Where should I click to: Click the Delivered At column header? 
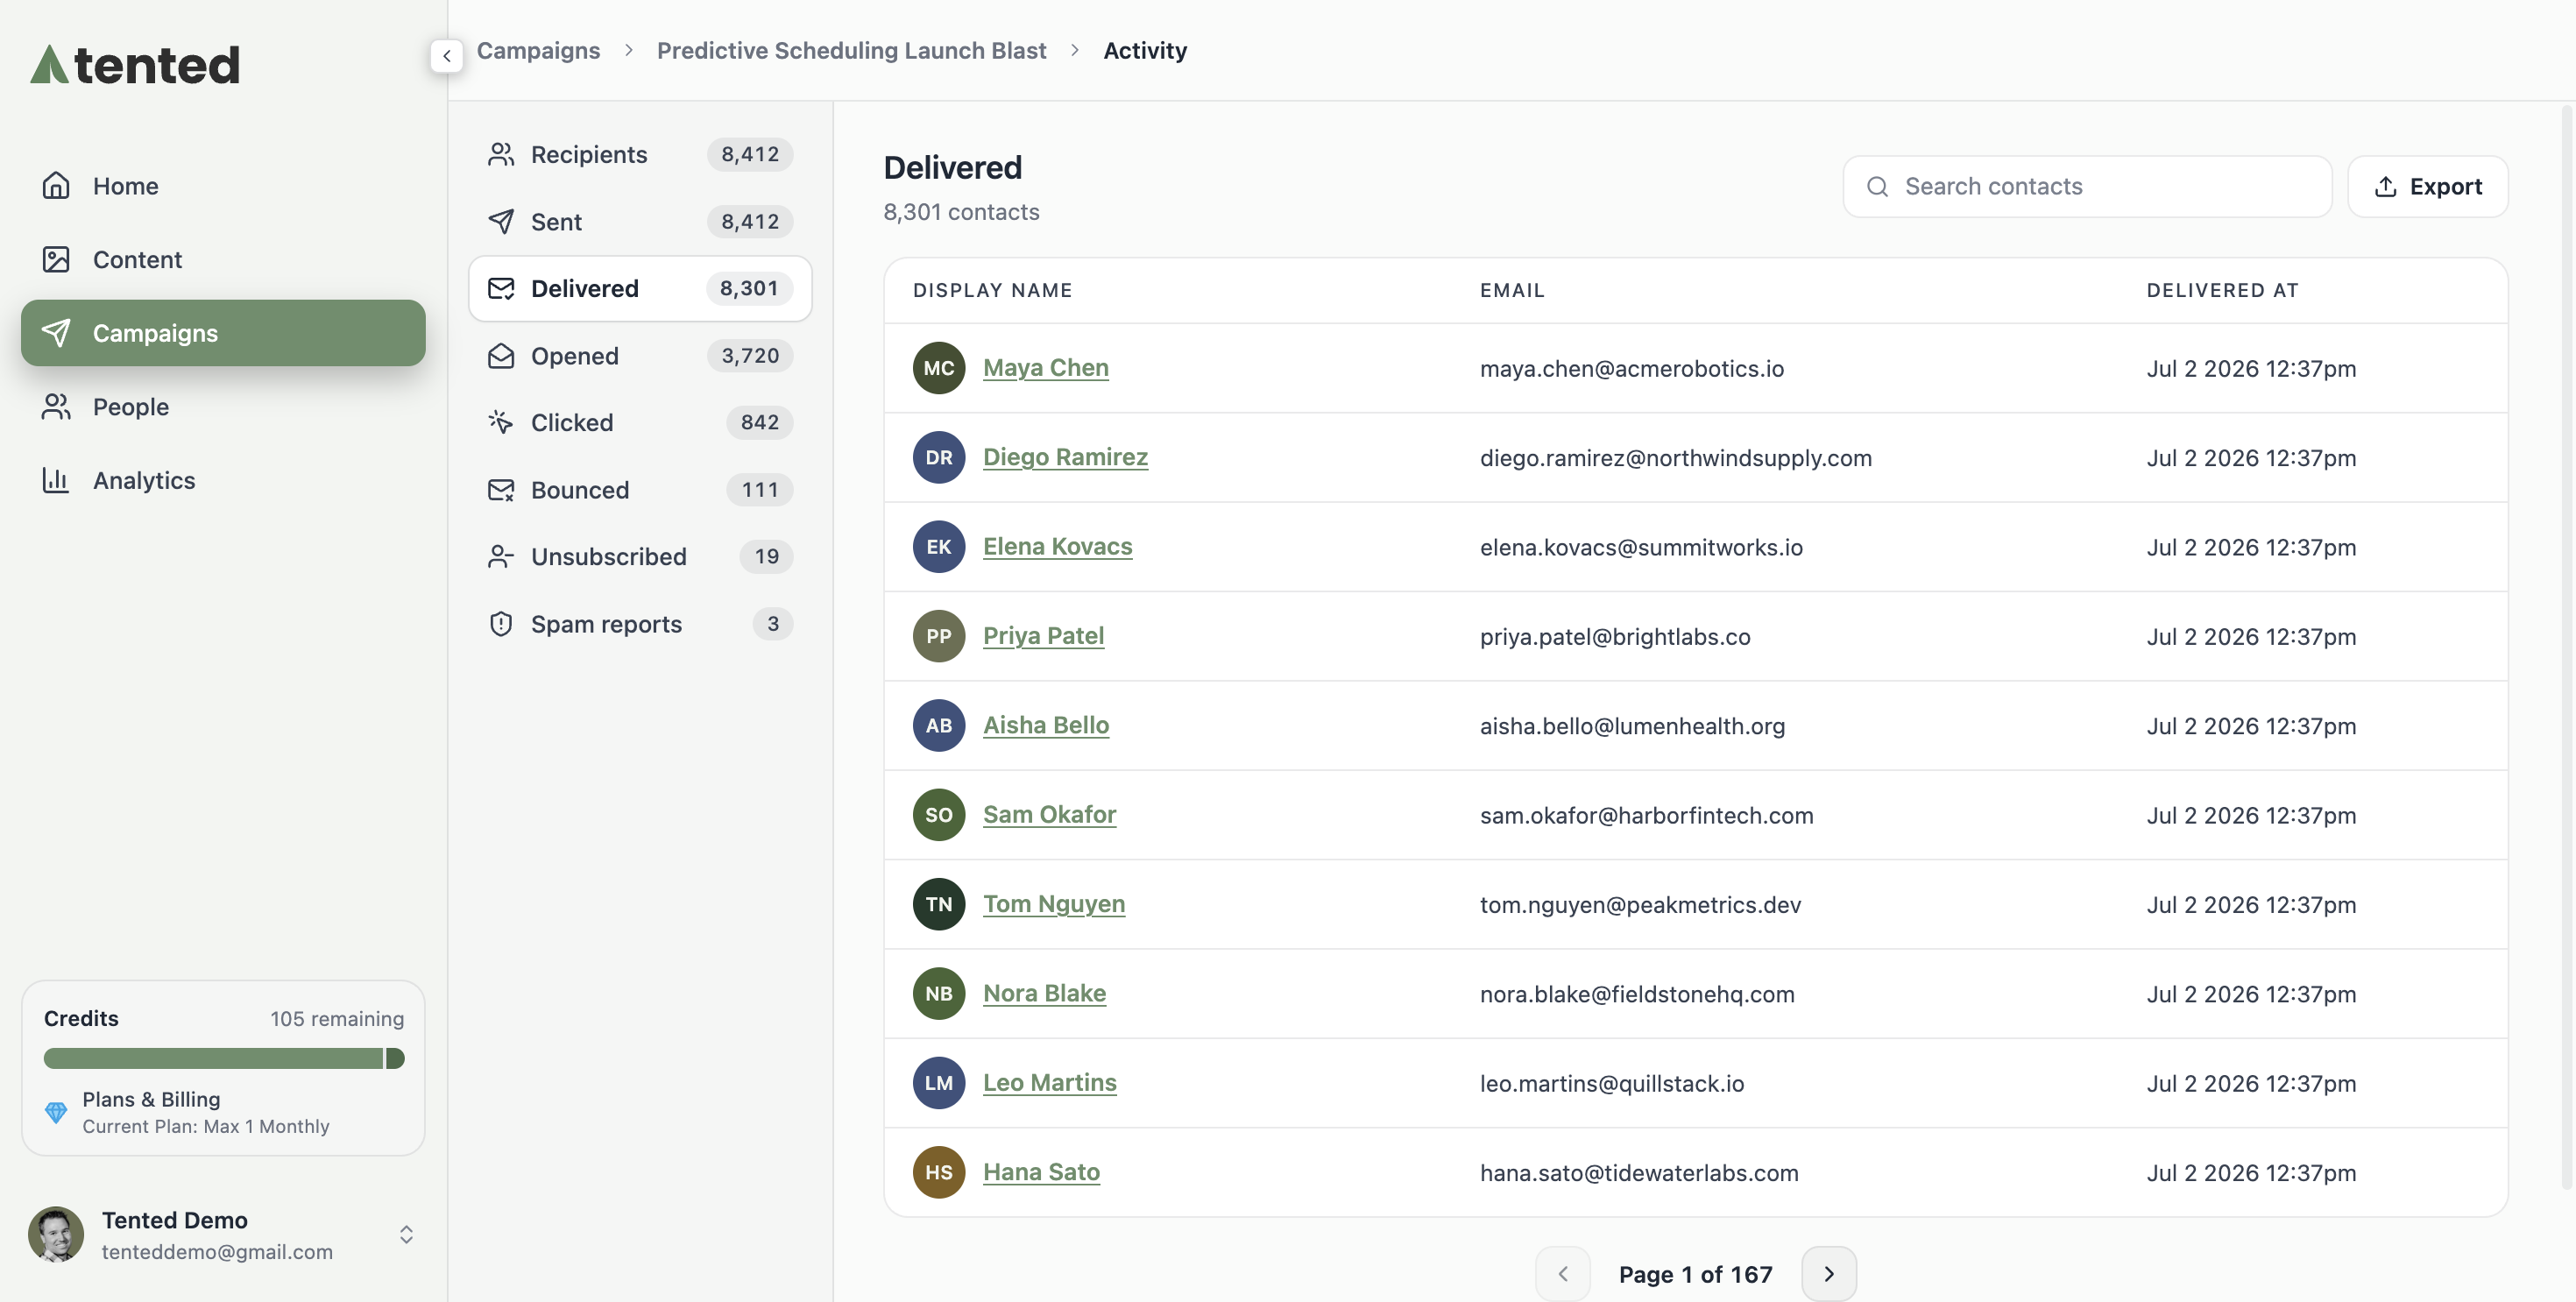click(x=2222, y=290)
